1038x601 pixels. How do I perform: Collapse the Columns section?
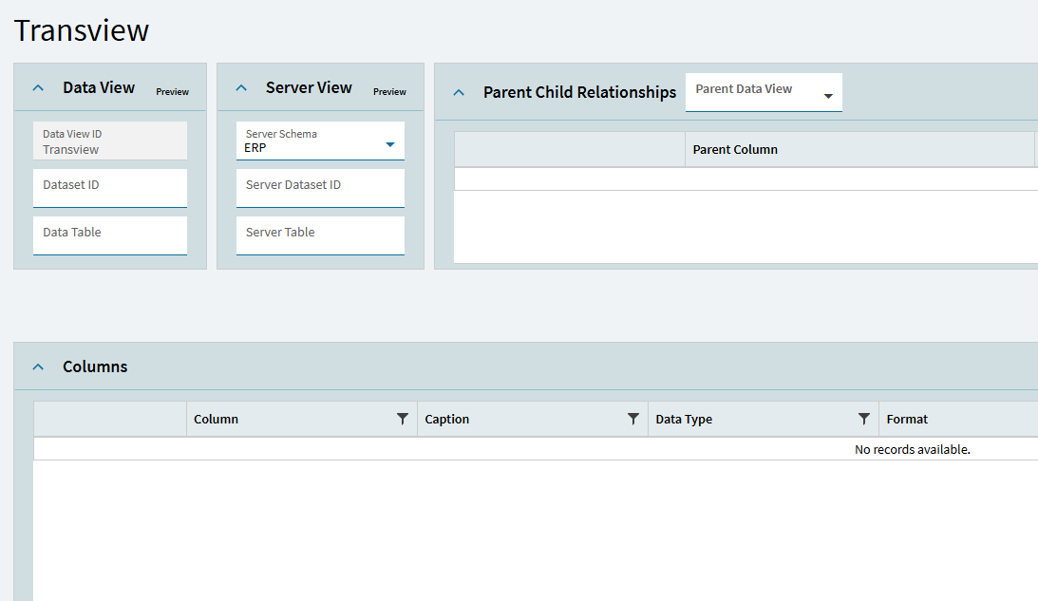(x=38, y=367)
